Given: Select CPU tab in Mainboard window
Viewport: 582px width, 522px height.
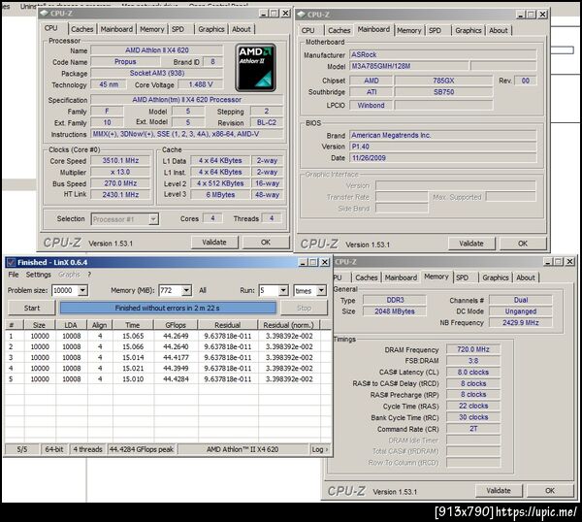Looking at the screenshot, I should point(307,30).
